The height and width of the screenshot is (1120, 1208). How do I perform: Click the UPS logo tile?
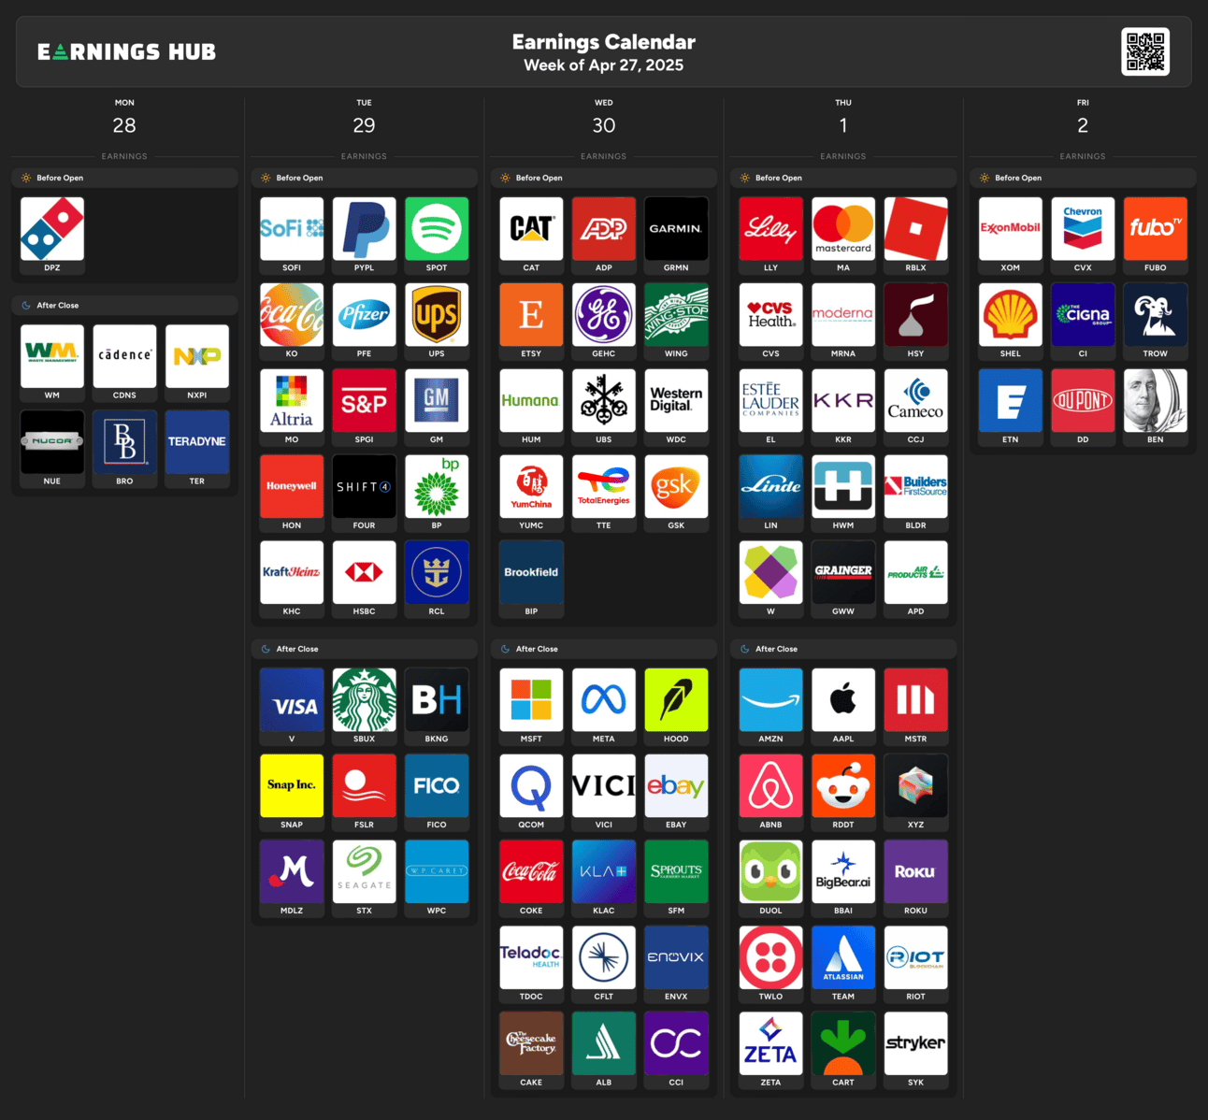tap(437, 322)
